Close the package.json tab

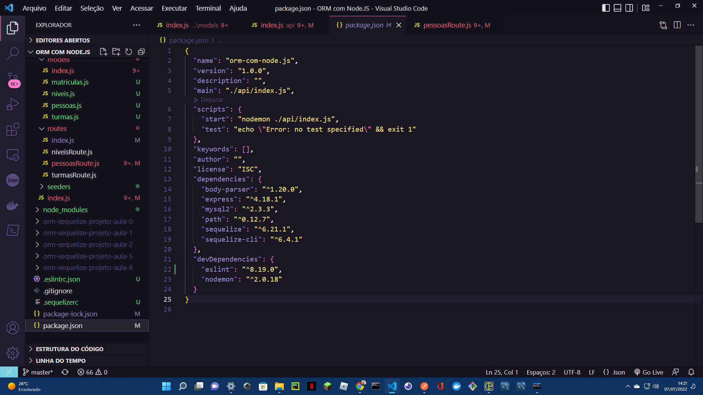coord(399,25)
